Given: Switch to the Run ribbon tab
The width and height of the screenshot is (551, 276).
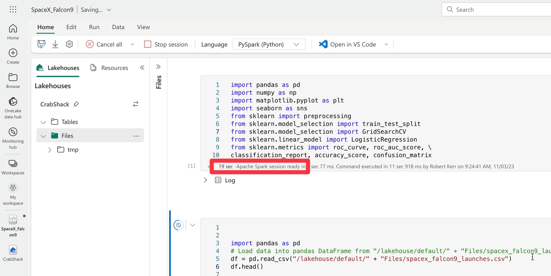Looking at the screenshot, I should pyautogui.click(x=94, y=27).
